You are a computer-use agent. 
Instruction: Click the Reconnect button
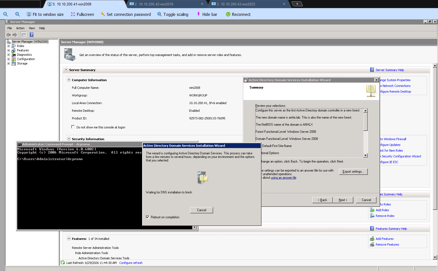(238, 14)
